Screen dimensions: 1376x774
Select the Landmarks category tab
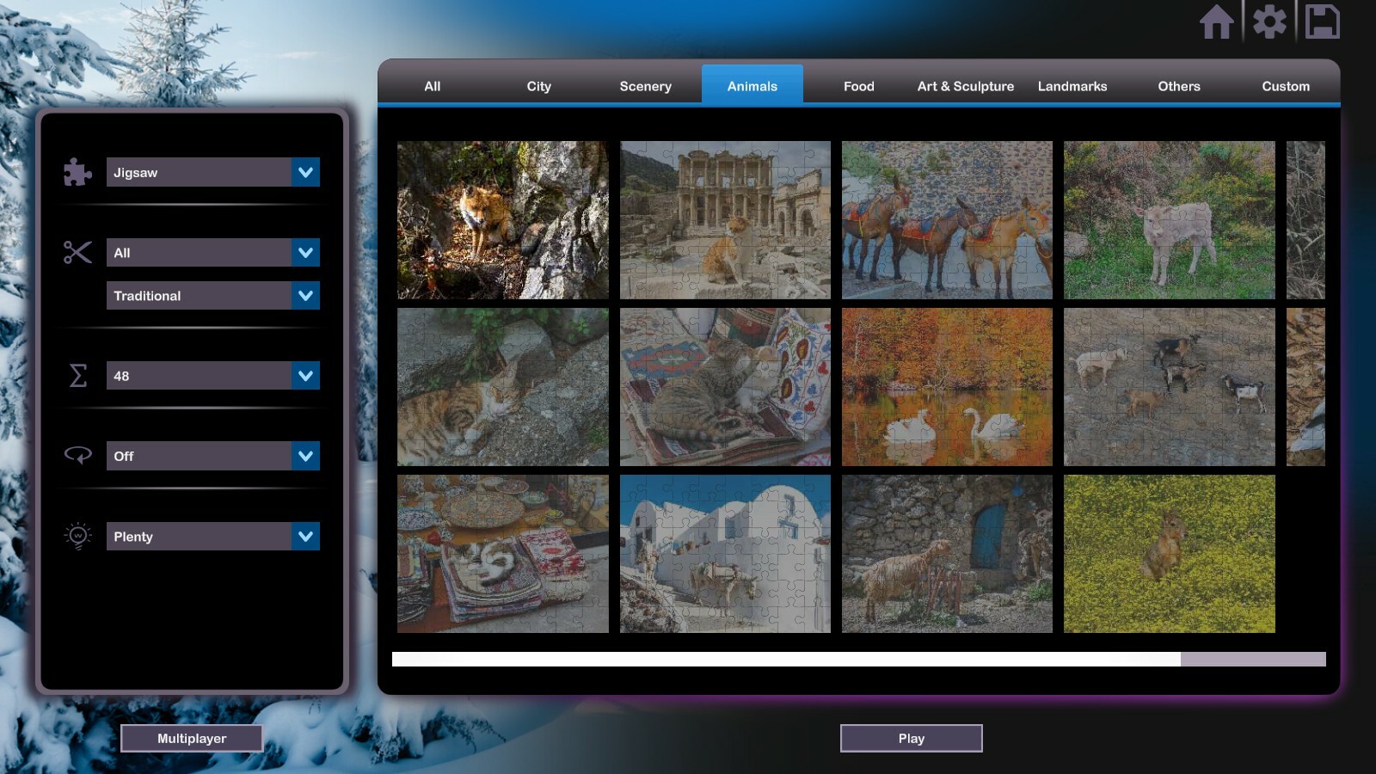tap(1072, 86)
